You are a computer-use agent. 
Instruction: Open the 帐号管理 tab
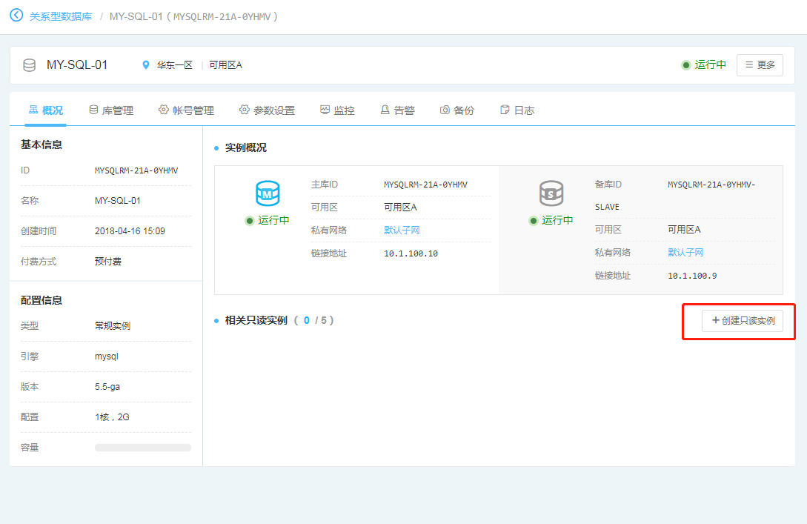tap(186, 110)
